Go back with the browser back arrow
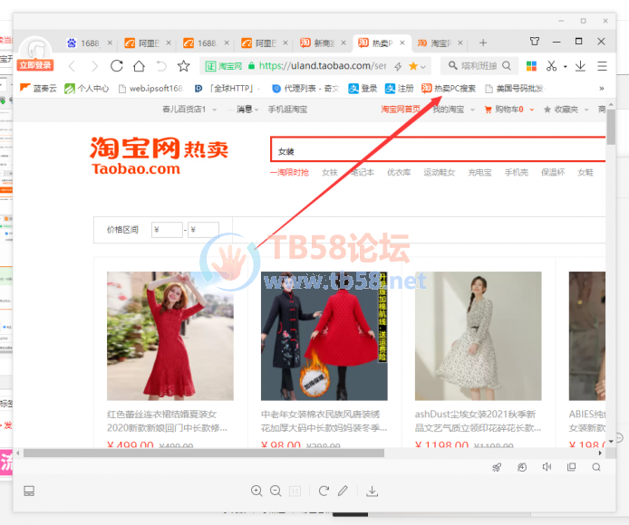 pyautogui.click(x=72, y=66)
